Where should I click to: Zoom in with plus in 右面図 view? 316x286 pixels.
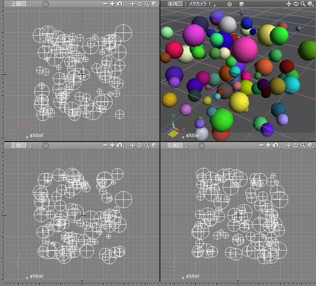tap(268, 145)
